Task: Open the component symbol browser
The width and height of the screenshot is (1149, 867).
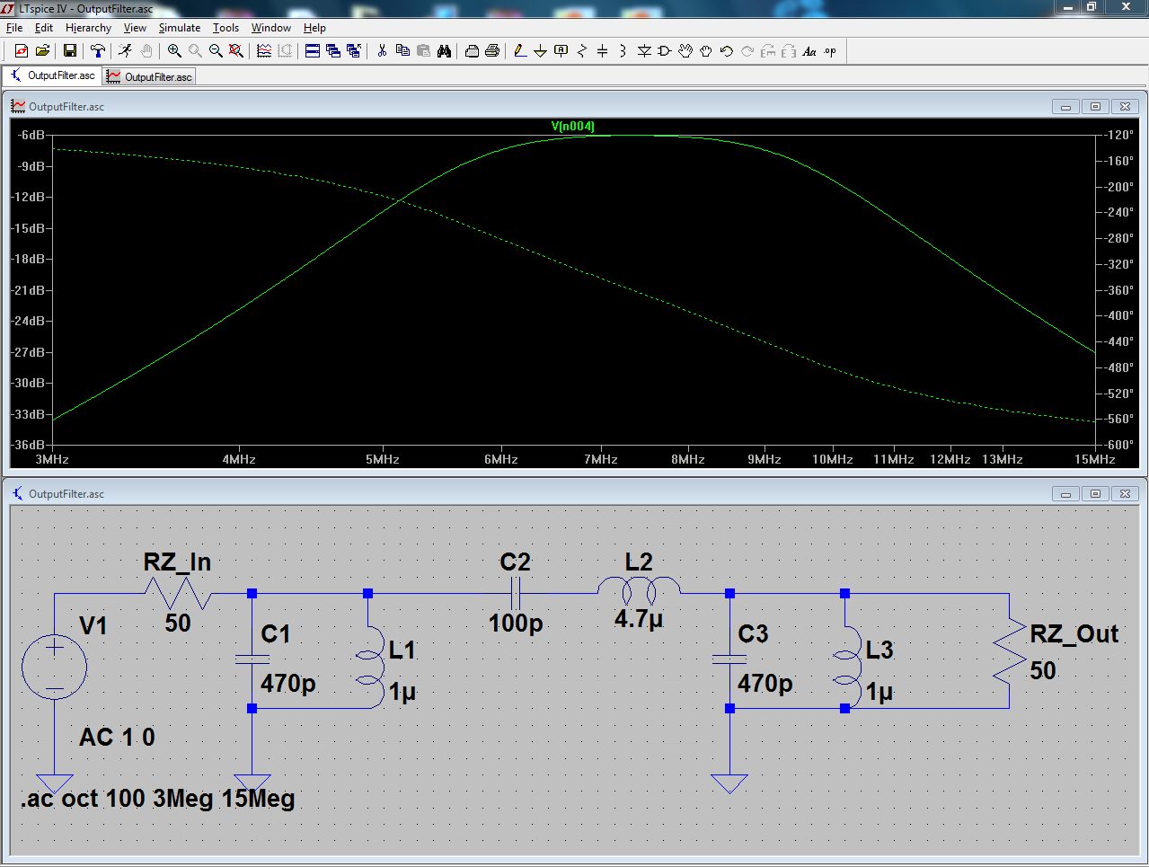Action: (x=663, y=51)
